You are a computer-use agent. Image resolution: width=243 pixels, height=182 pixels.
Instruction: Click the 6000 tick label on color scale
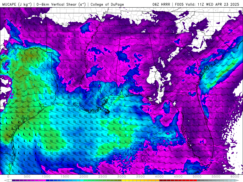coord(235,177)
